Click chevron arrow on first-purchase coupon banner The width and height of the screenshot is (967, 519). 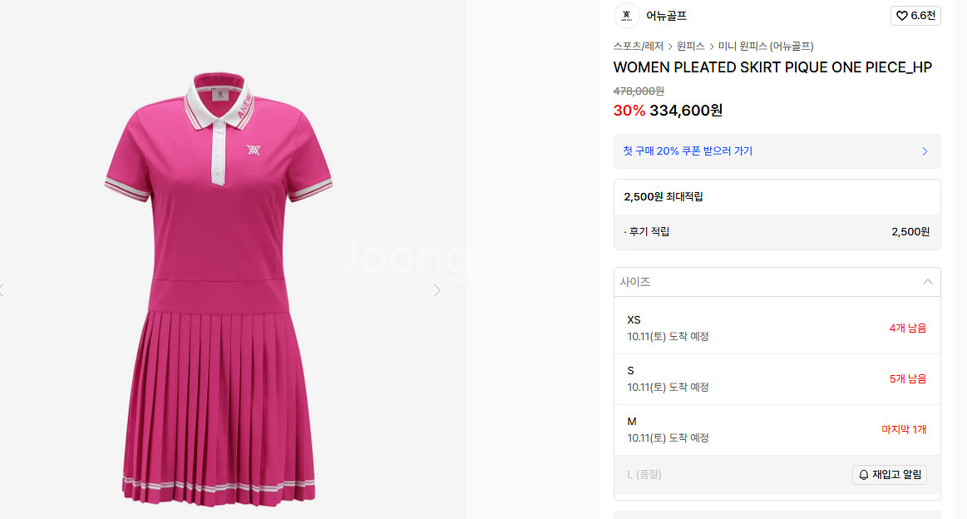[x=925, y=151]
